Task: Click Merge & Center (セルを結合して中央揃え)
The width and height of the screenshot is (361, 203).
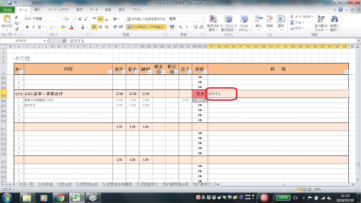Action: [145, 27]
